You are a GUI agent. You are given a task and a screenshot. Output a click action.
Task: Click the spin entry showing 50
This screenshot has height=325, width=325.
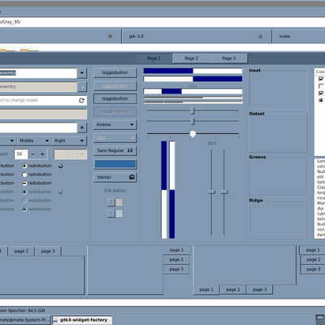[21, 154]
